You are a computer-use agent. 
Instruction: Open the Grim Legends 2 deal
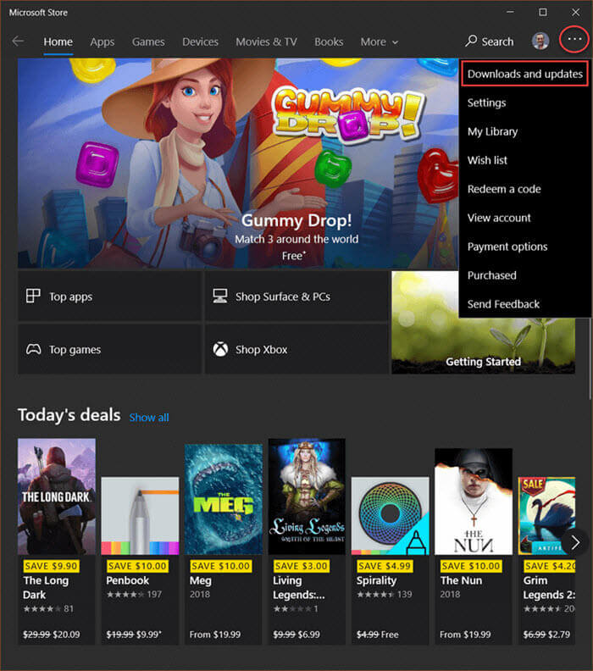[546, 561]
